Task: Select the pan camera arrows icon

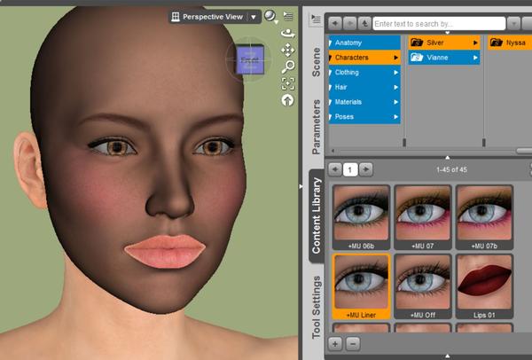Action: (287, 50)
